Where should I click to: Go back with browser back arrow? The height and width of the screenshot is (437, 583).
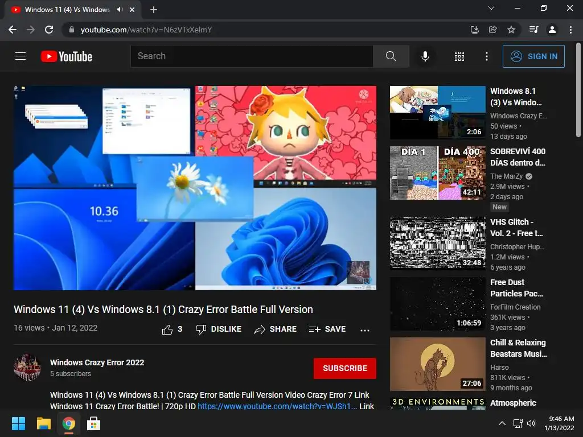point(13,30)
